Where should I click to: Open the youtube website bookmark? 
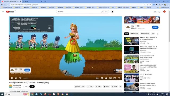click(6, 7)
